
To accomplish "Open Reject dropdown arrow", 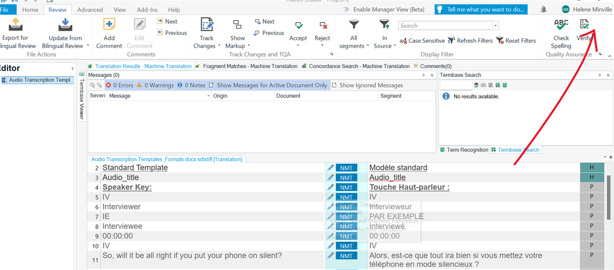I will pyautogui.click(x=322, y=46).
